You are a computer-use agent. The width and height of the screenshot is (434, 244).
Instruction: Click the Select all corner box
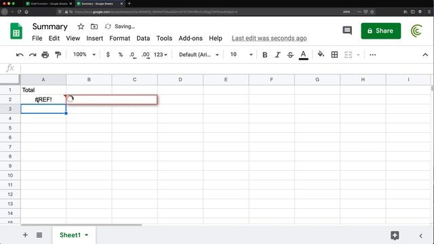tap(10, 80)
